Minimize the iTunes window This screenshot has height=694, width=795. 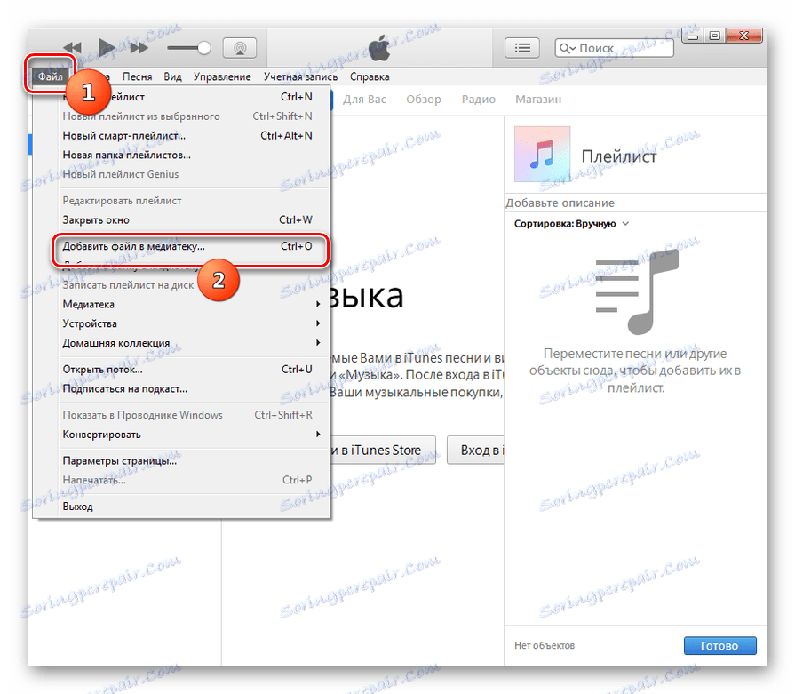(x=693, y=36)
